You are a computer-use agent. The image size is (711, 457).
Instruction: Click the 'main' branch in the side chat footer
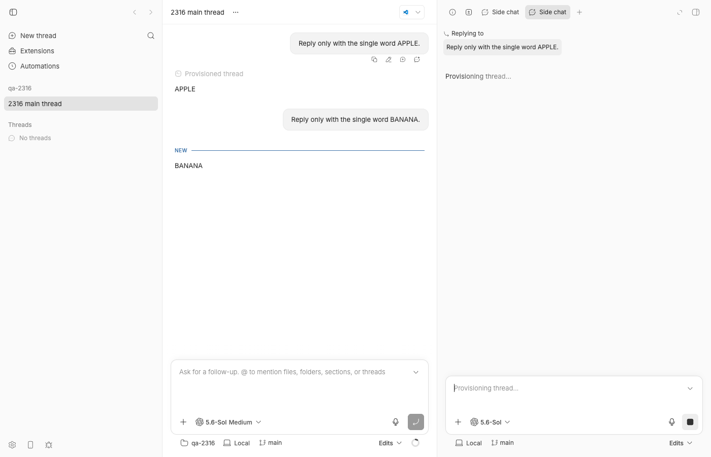tap(502, 443)
